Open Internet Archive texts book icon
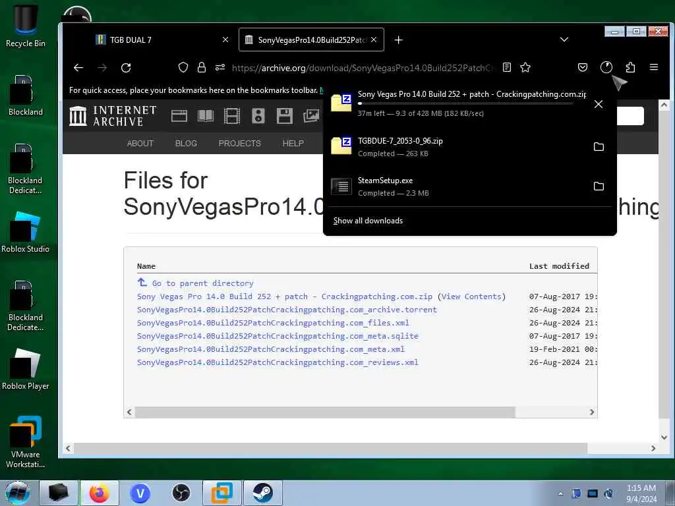Image resolution: width=675 pixels, height=506 pixels. pyautogui.click(x=206, y=116)
